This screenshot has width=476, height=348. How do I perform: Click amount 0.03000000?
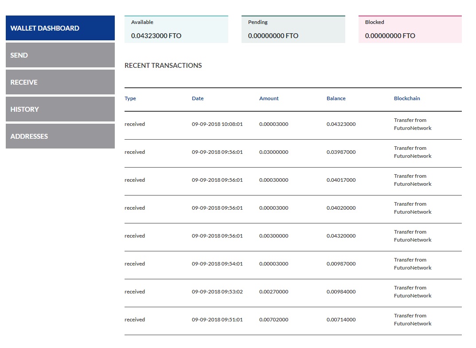(x=273, y=152)
